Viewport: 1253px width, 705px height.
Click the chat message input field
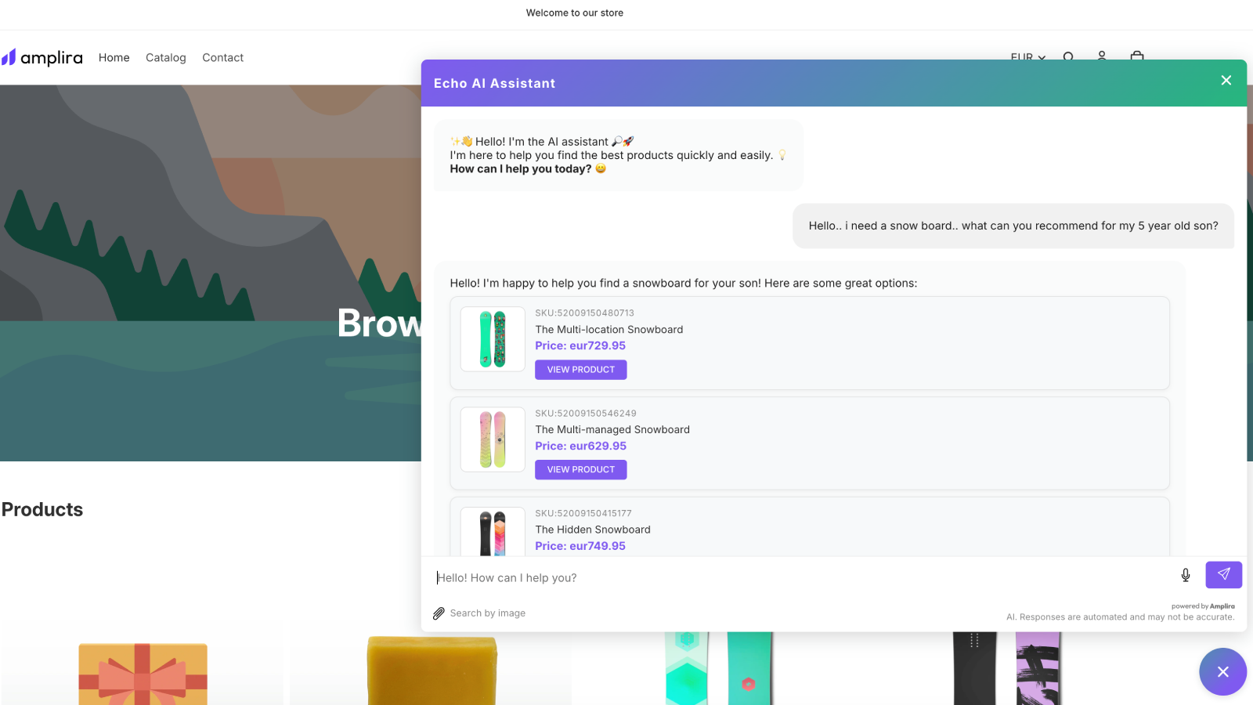click(801, 578)
